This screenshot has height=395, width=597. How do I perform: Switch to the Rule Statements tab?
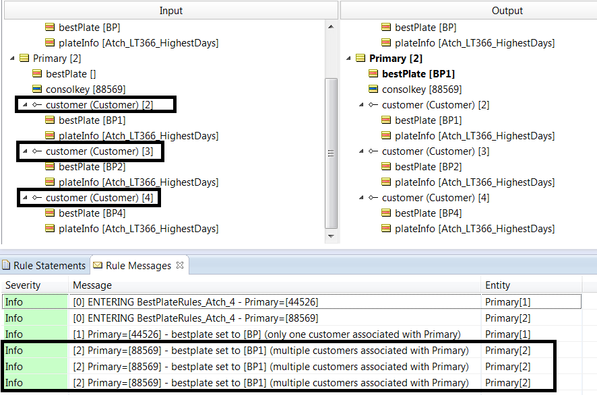44,265
